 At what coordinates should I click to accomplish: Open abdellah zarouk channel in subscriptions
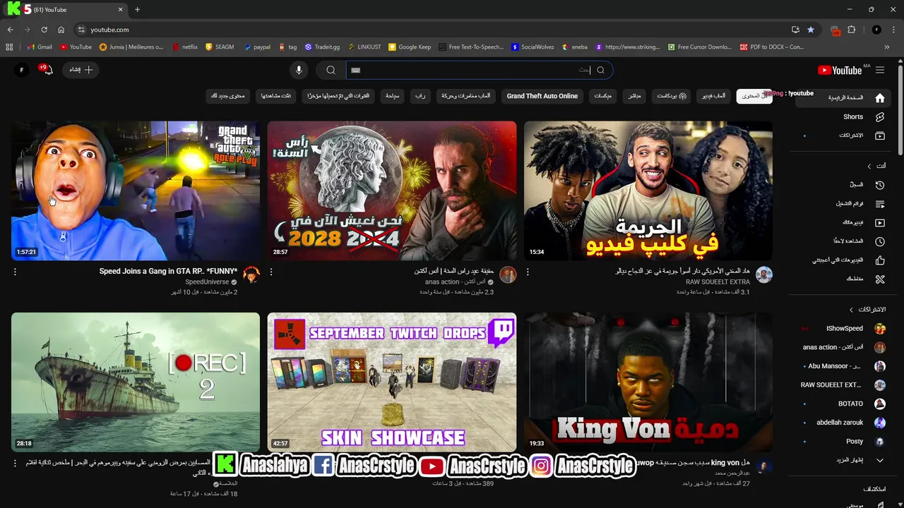click(843, 423)
